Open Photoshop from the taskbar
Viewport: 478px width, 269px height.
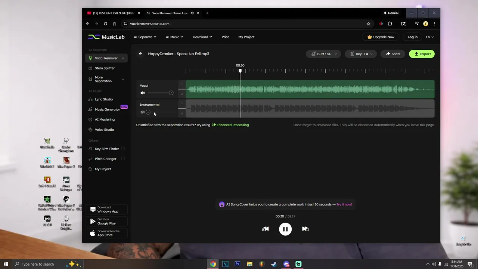coord(237,264)
